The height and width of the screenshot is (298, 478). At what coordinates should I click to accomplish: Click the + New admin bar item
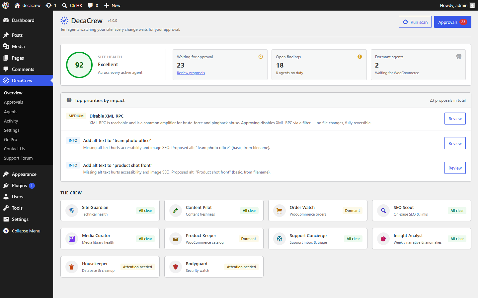[x=112, y=5]
